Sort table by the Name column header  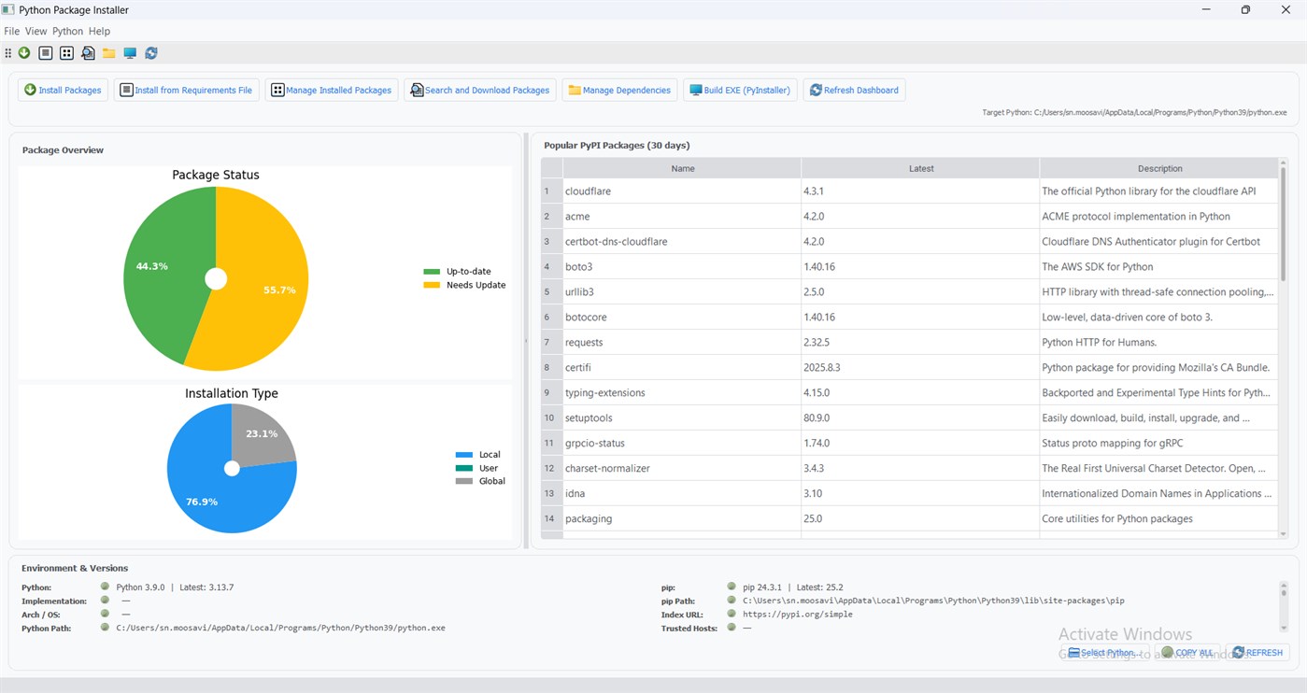click(682, 168)
